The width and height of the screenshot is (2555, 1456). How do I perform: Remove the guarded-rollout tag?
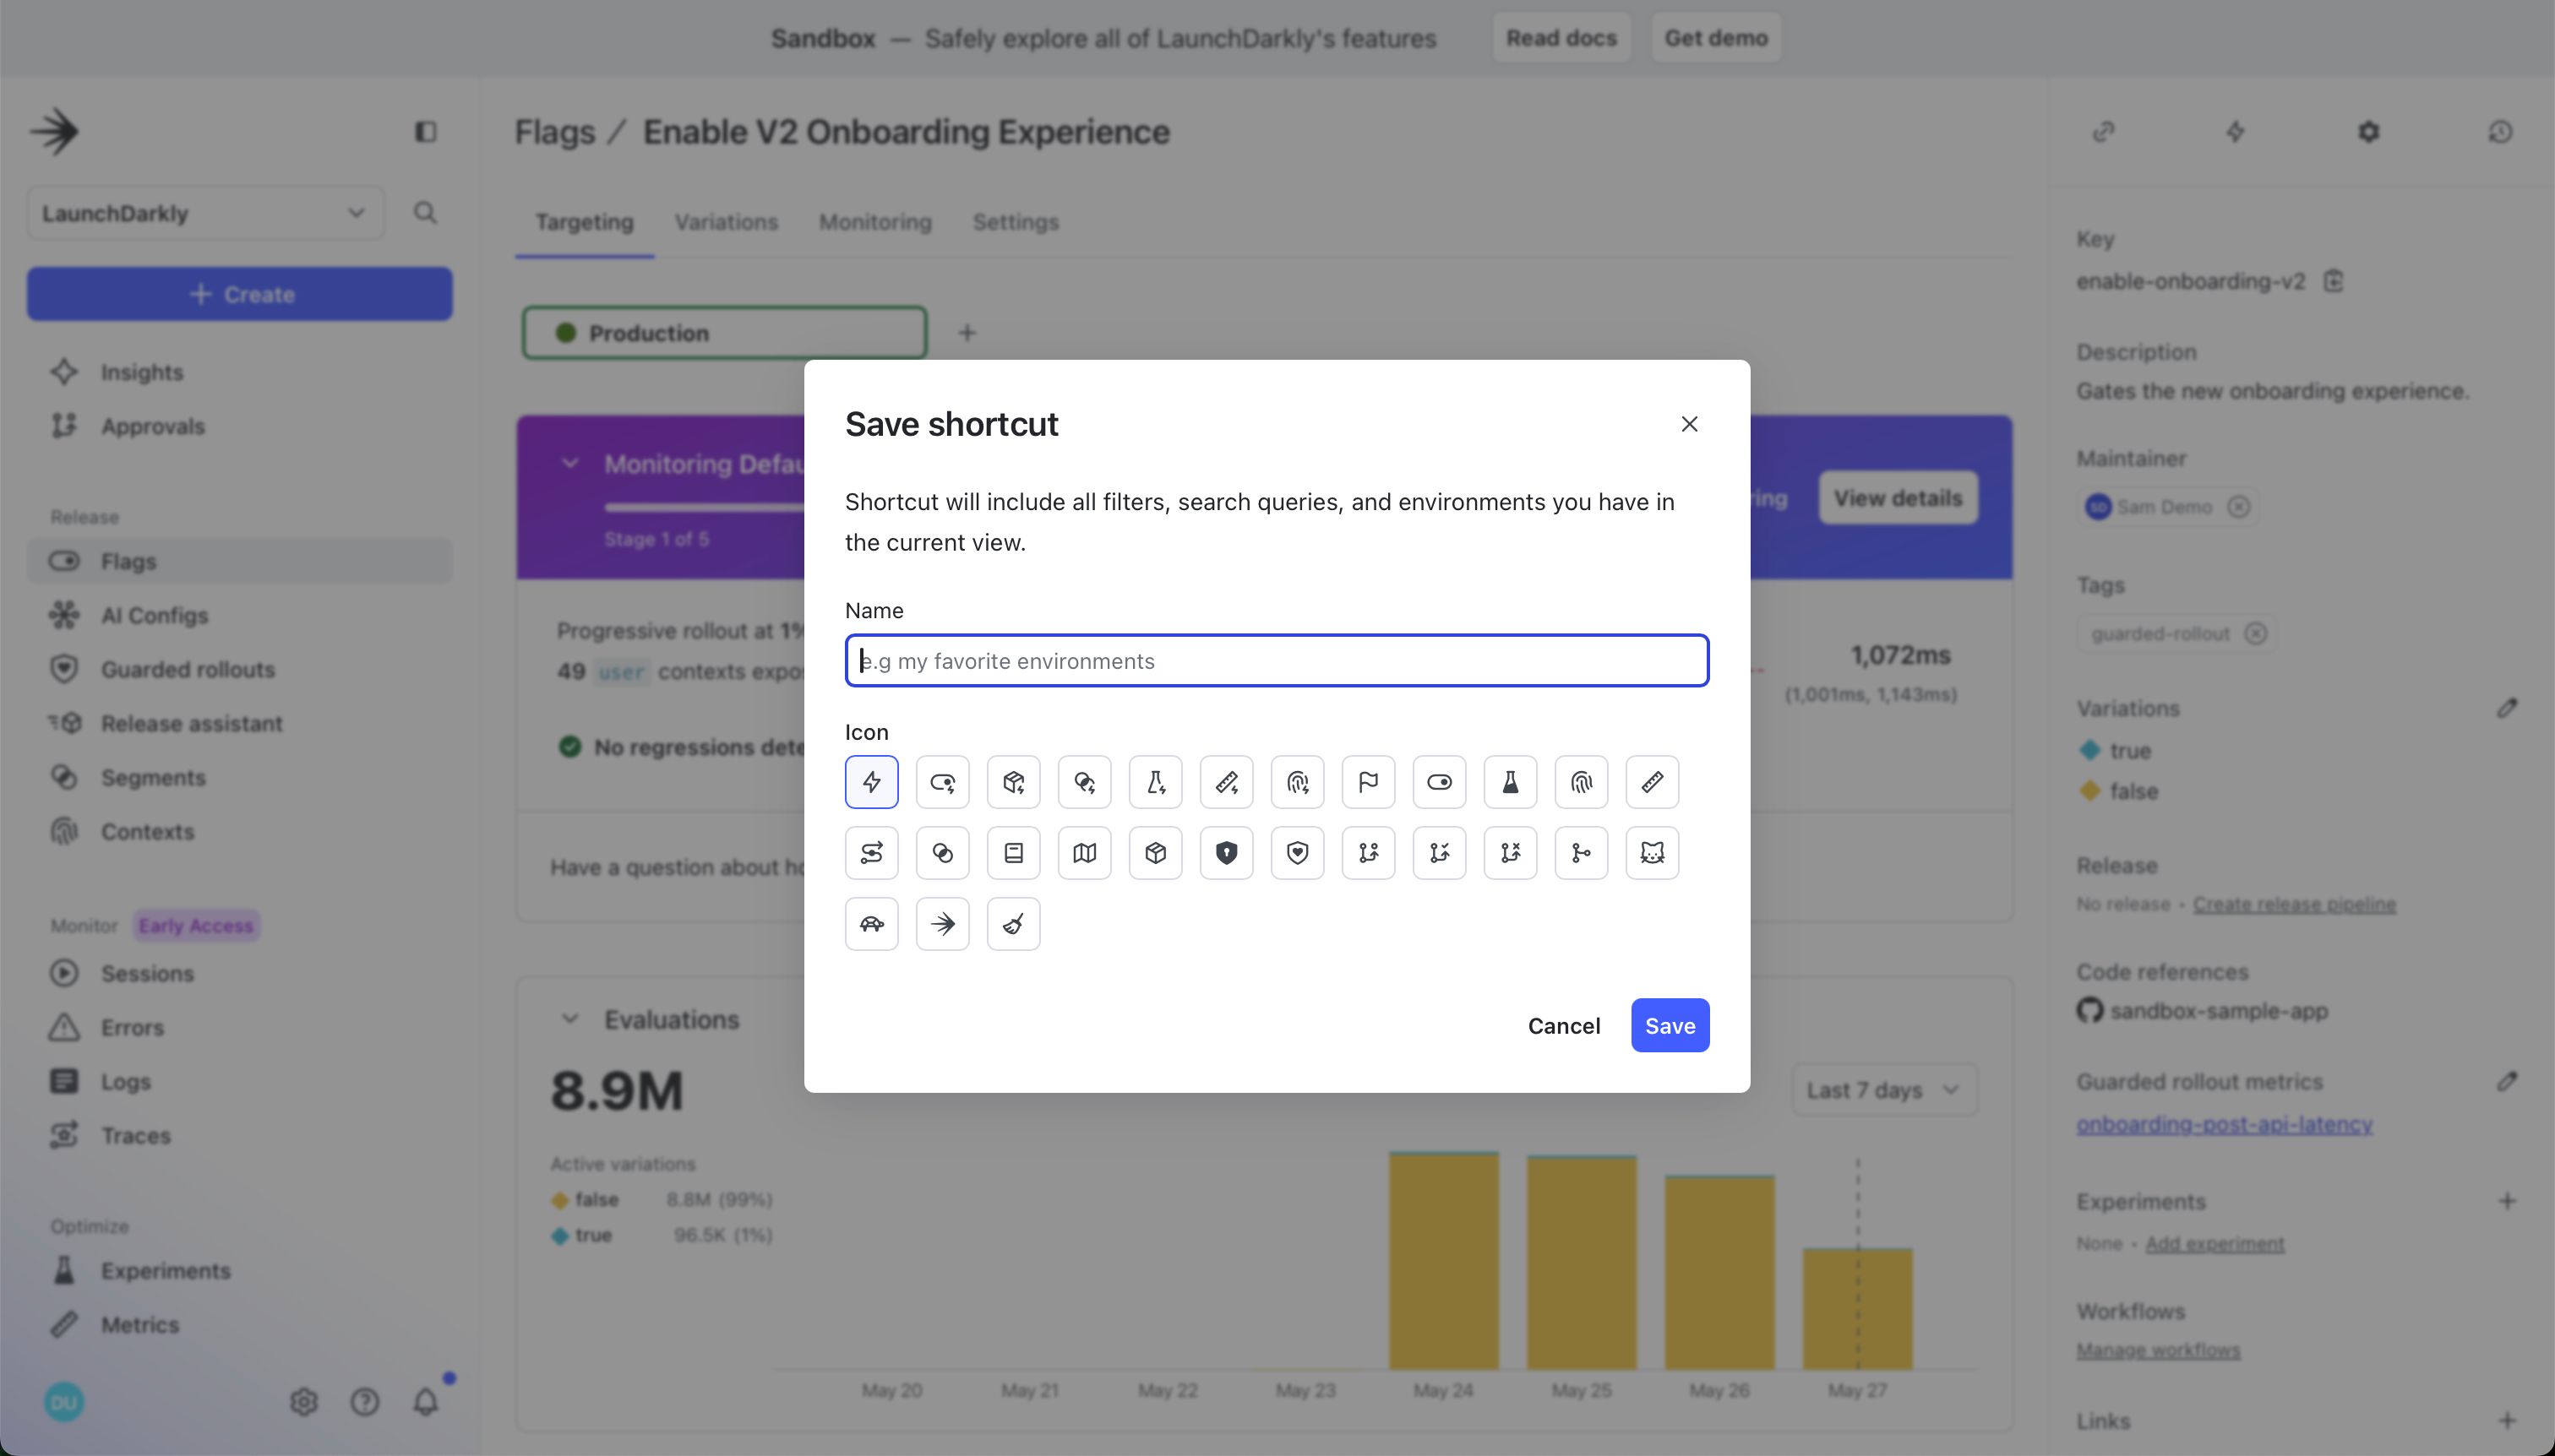(2255, 633)
